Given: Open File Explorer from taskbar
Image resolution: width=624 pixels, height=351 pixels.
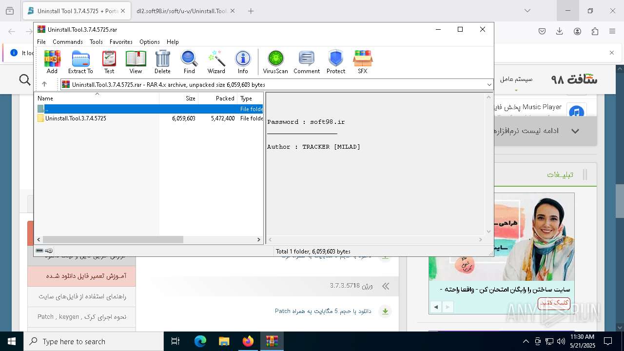Looking at the screenshot, I should pyautogui.click(x=224, y=341).
